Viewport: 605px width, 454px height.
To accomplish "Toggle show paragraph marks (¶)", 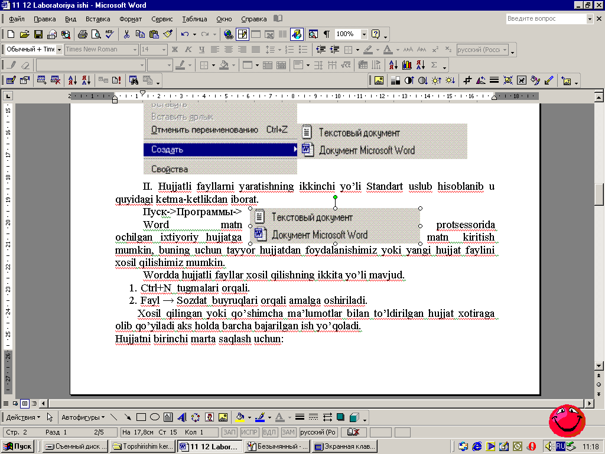I will [x=327, y=34].
